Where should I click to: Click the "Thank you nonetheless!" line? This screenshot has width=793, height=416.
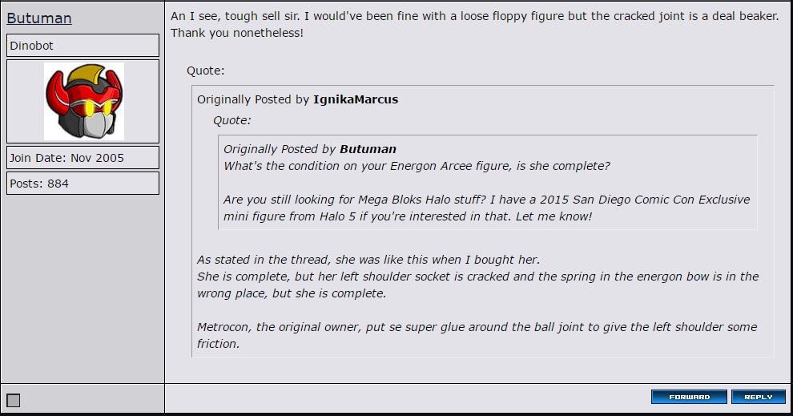click(237, 34)
